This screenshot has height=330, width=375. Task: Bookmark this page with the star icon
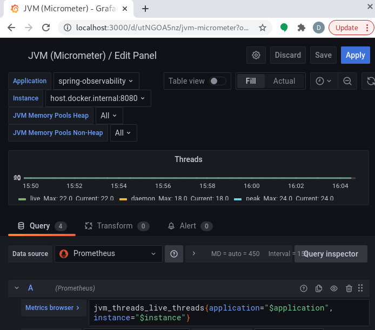(263, 28)
